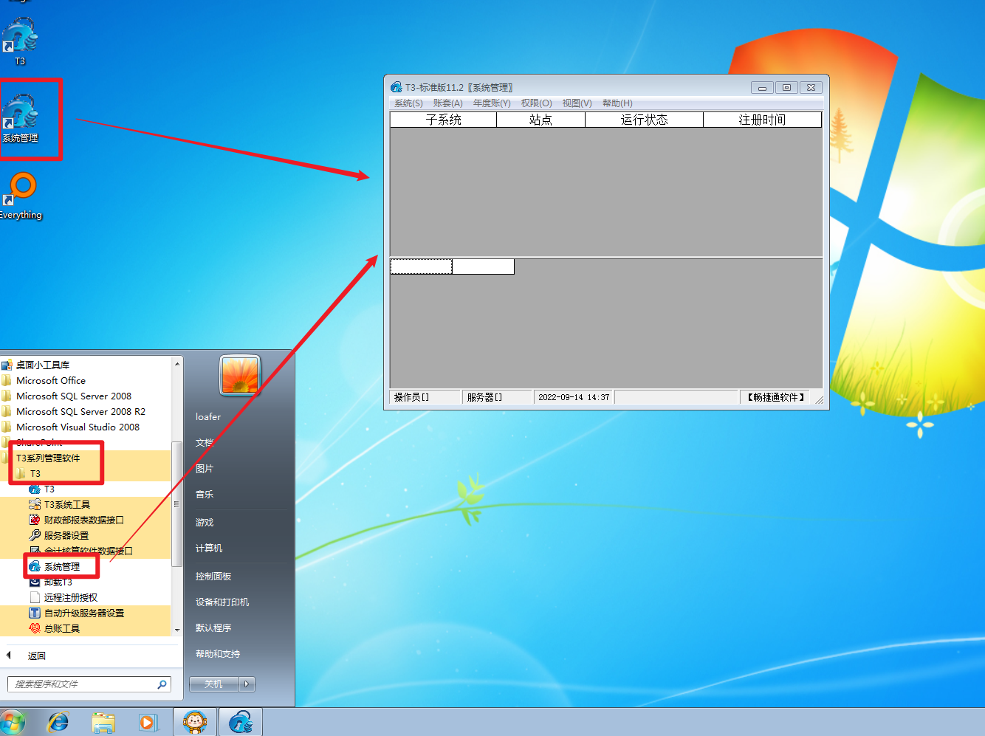
Task: Click the T3 window title bar icon
Action: [x=397, y=87]
